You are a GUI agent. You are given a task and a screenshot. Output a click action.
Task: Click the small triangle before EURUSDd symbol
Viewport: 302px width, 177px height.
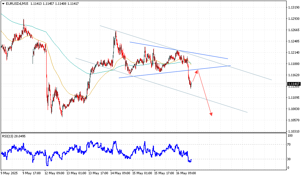click(x=3, y=4)
